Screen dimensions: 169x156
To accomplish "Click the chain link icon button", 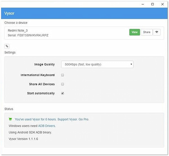I will (7, 46).
